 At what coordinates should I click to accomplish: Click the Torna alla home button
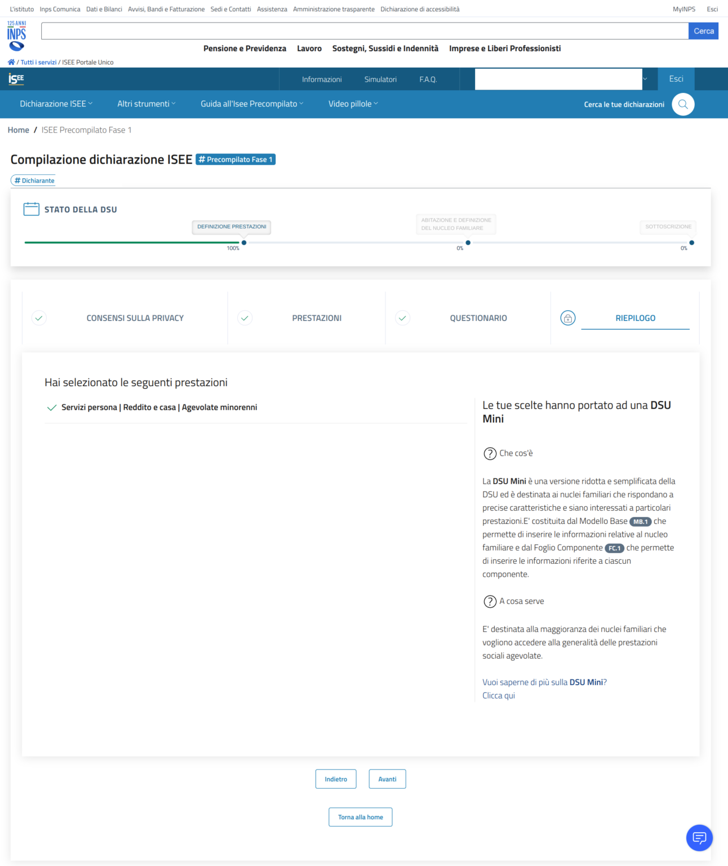coord(361,817)
